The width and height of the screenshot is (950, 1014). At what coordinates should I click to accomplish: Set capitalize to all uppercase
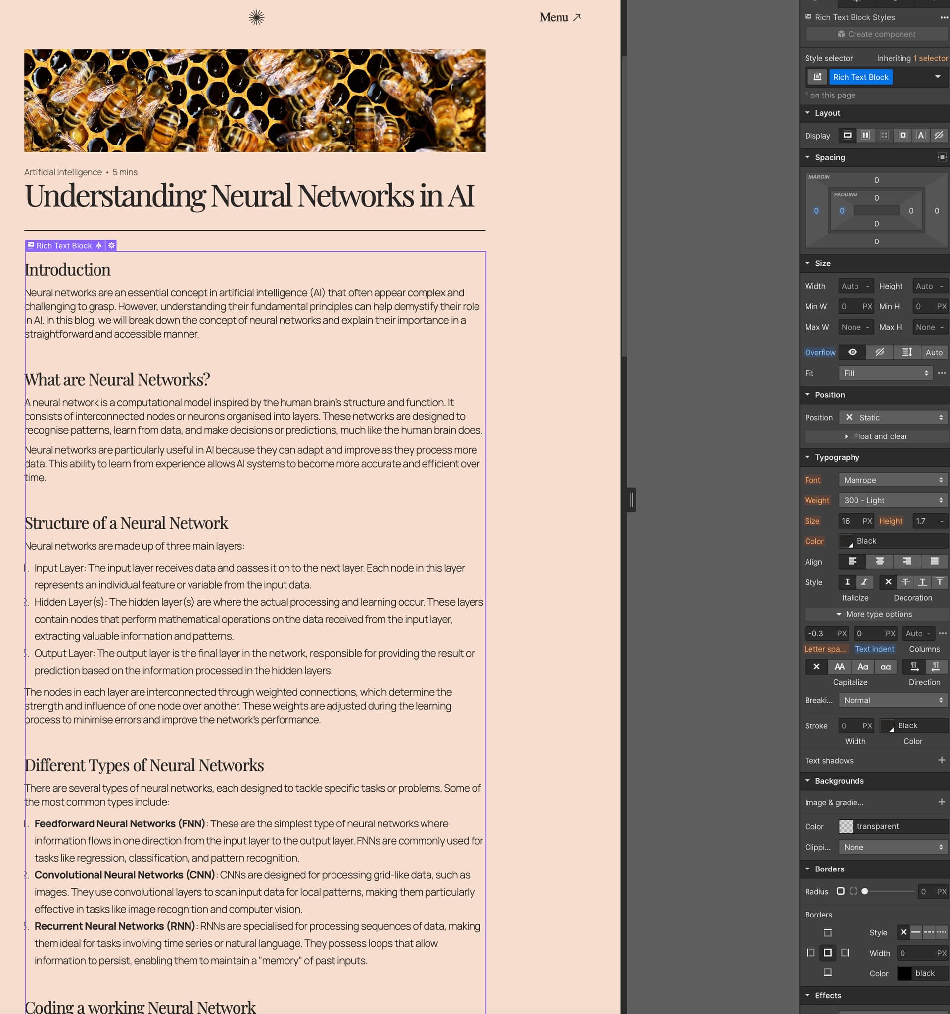(839, 667)
